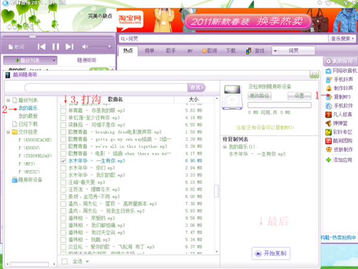Check 梁静茹 - 可惜不是你.mp3
This screenshot has width=358, height=269.
(63, 125)
